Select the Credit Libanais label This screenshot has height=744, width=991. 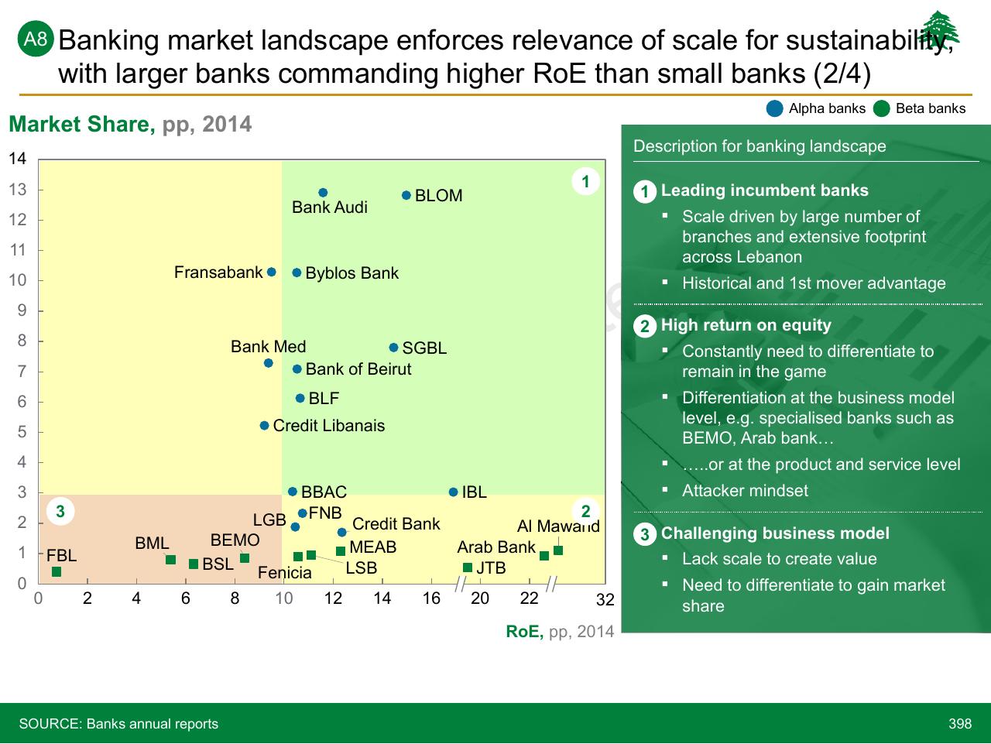pyautogui.click(x=329, y=426)
